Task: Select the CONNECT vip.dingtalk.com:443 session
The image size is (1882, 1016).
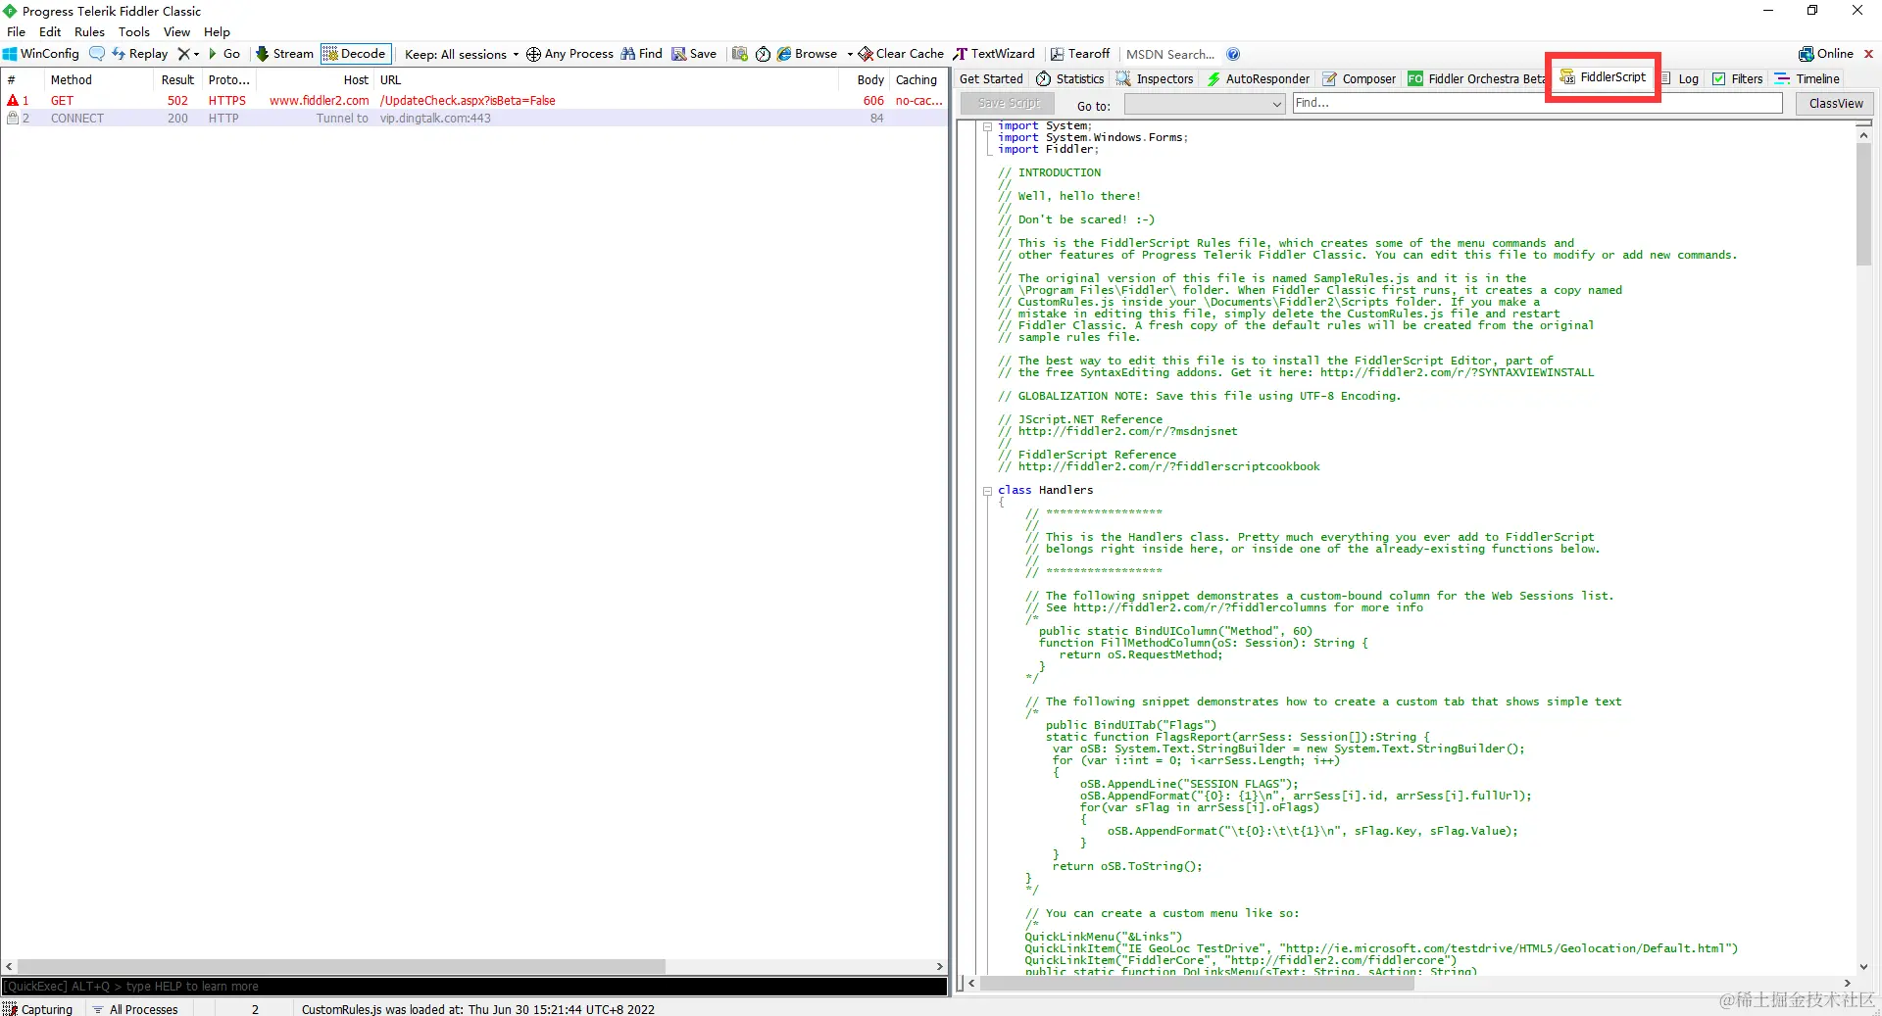Action: pyautogui.click(x=474, y=119)
